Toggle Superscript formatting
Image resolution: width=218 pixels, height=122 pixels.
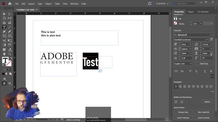(190, 72)
